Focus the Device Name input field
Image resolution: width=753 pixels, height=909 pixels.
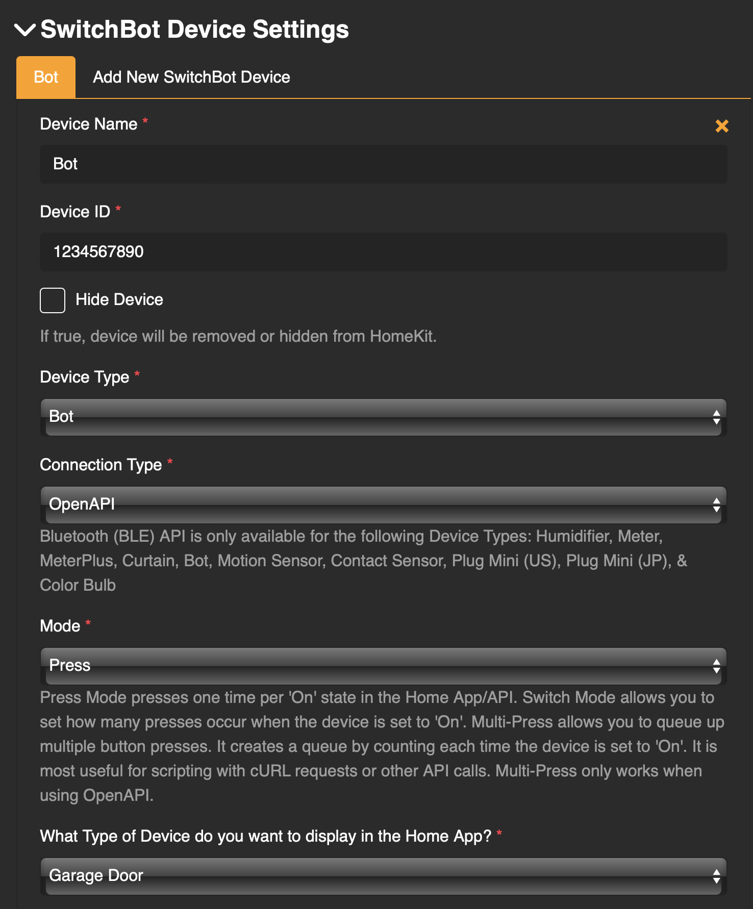coord(383,164)
